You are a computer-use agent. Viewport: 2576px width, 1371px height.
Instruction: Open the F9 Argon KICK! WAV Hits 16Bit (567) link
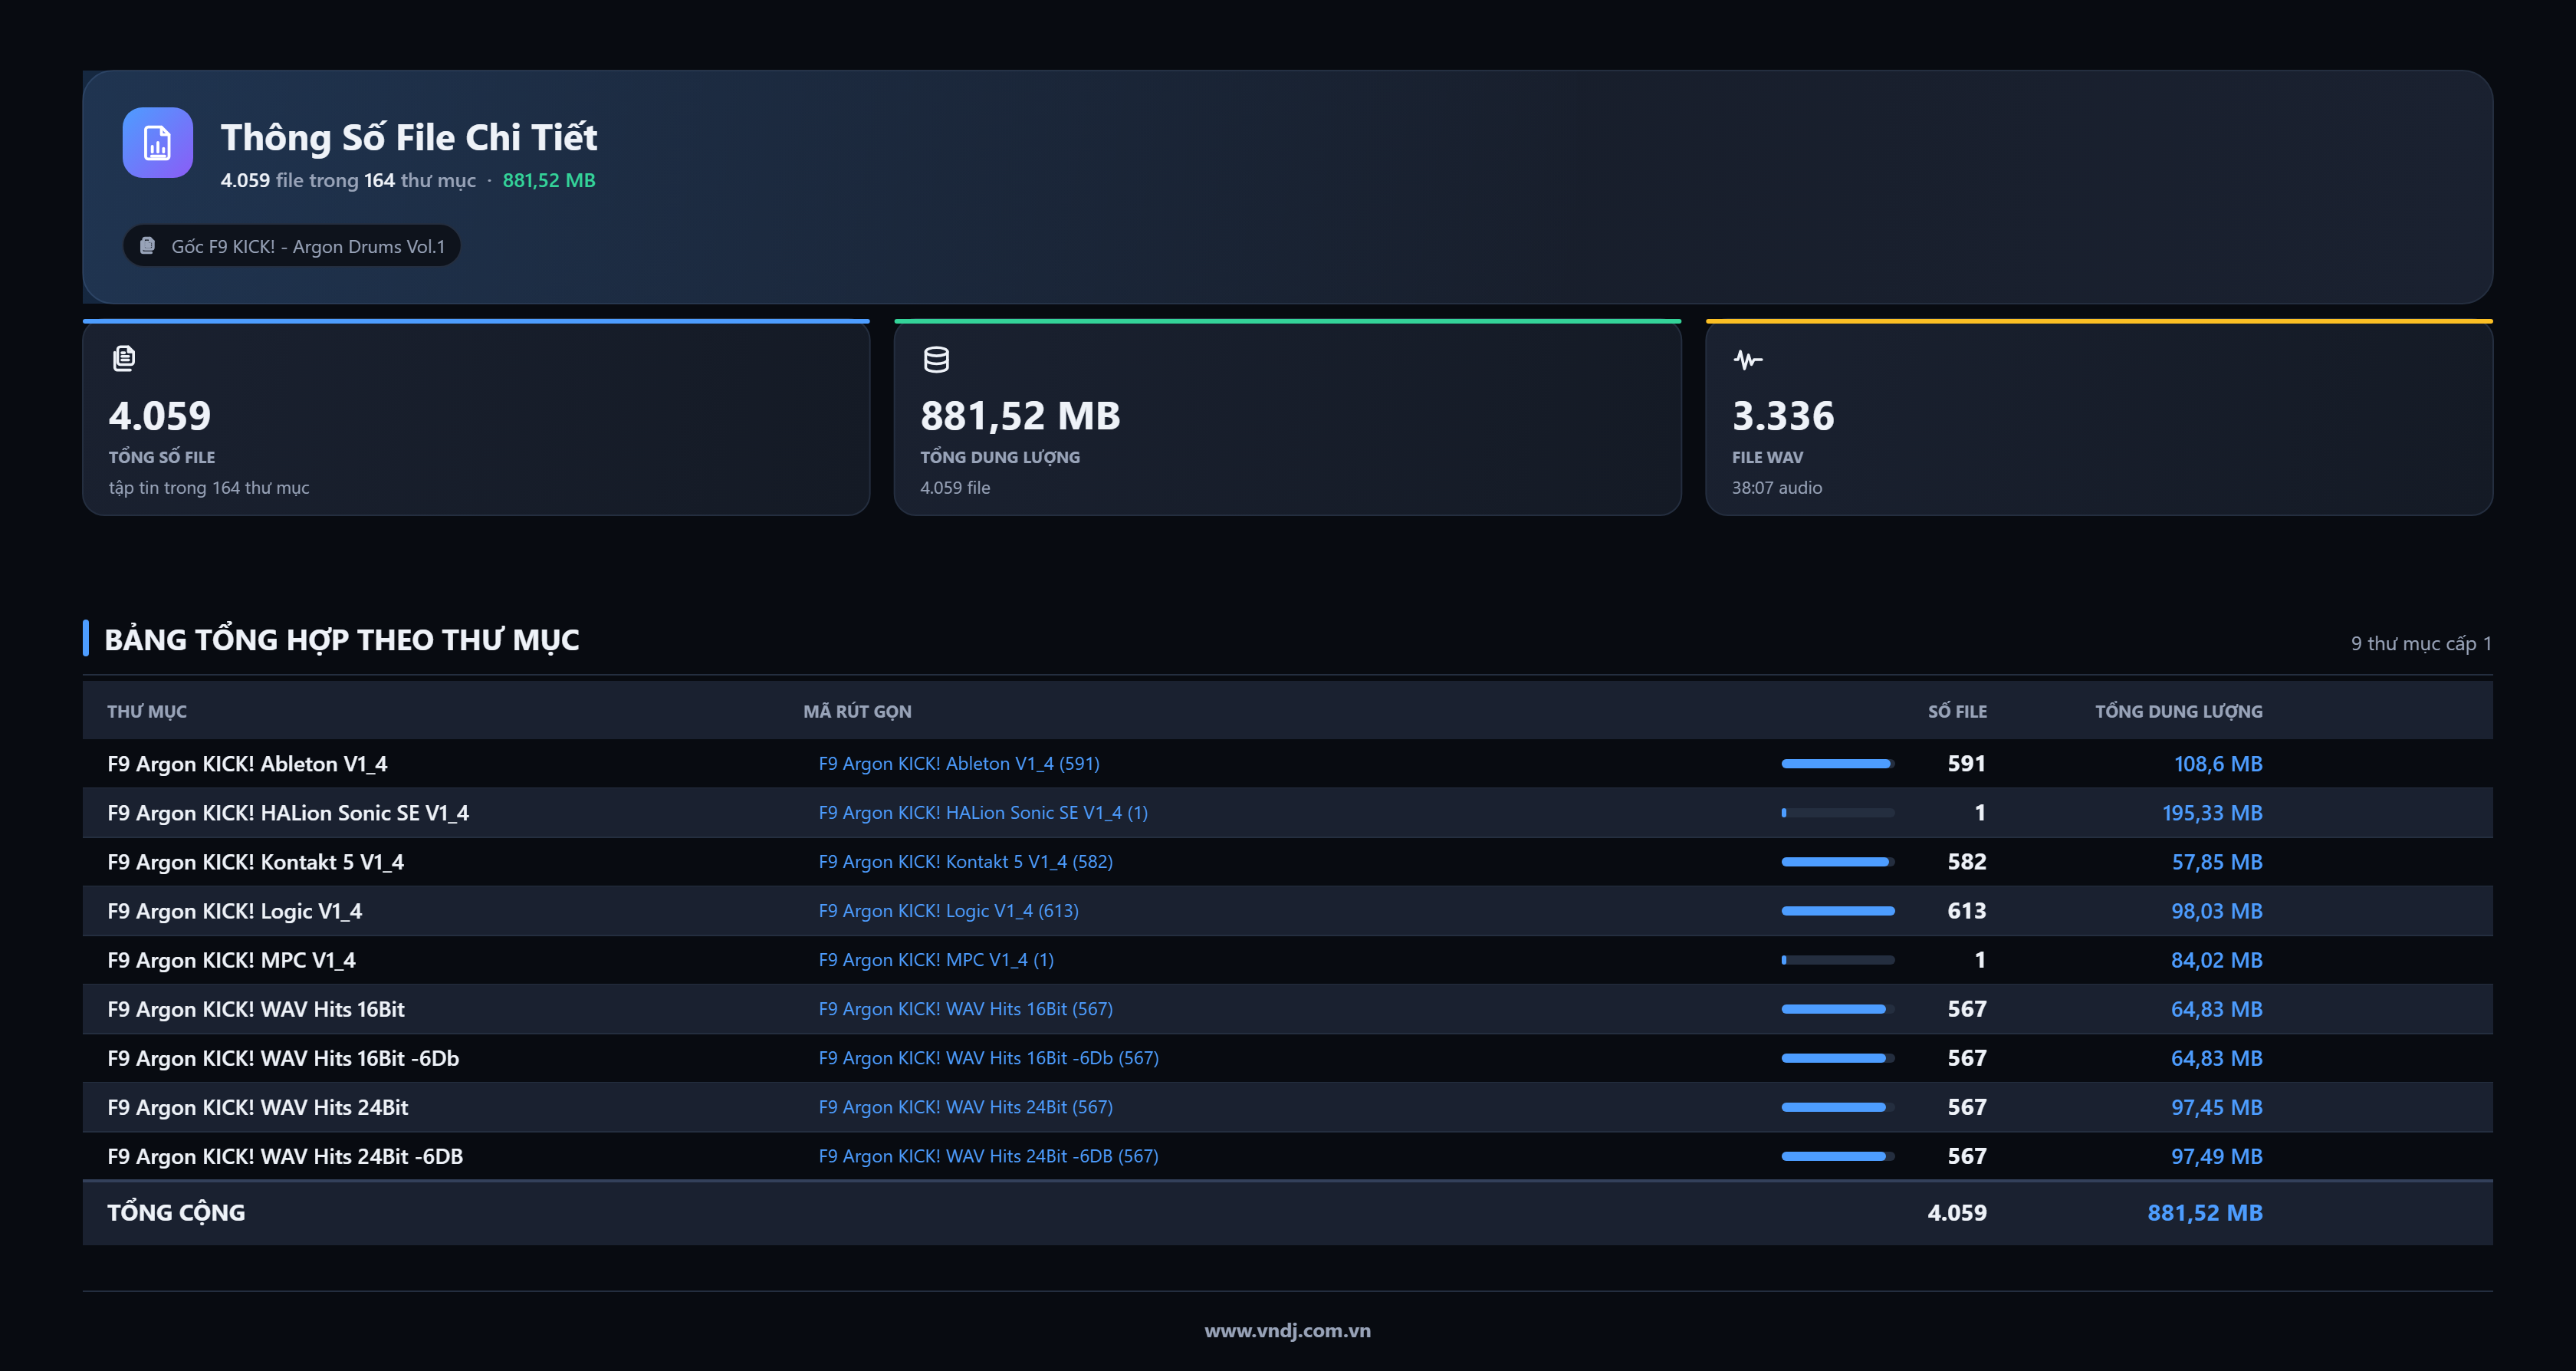tap(965, 1008)
